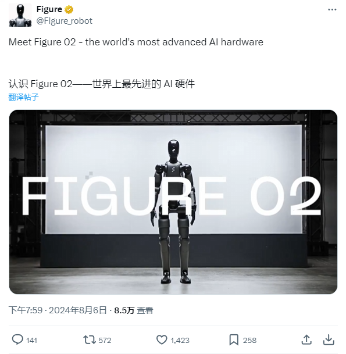346x354 pixels.
Task: Click the share upload arrow icon
Action: [x=306, y=340]
